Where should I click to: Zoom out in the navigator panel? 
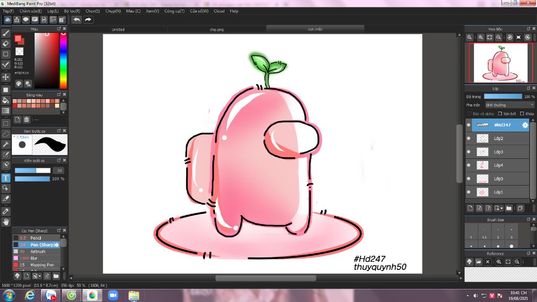499,37
